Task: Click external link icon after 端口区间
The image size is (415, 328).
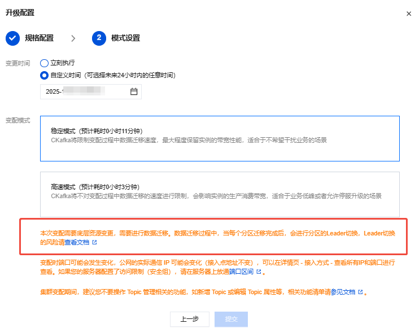Action: pyautogui.click(x=259, y=272)
